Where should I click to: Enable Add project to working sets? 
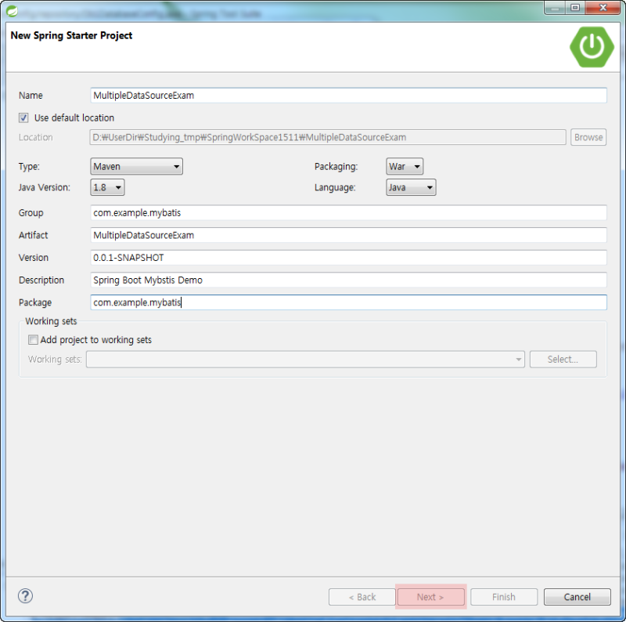[x=33, y=340]
